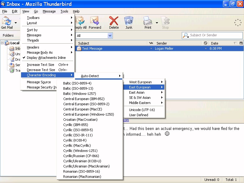
Task: Toggle Display Attachments Inline option
Action: coord(48,58)
